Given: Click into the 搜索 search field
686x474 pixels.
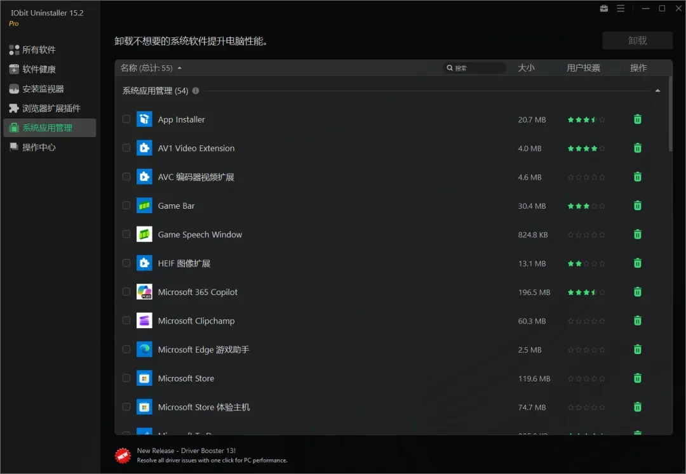Looking at the screenshot, I should click(x=474, y=68).
